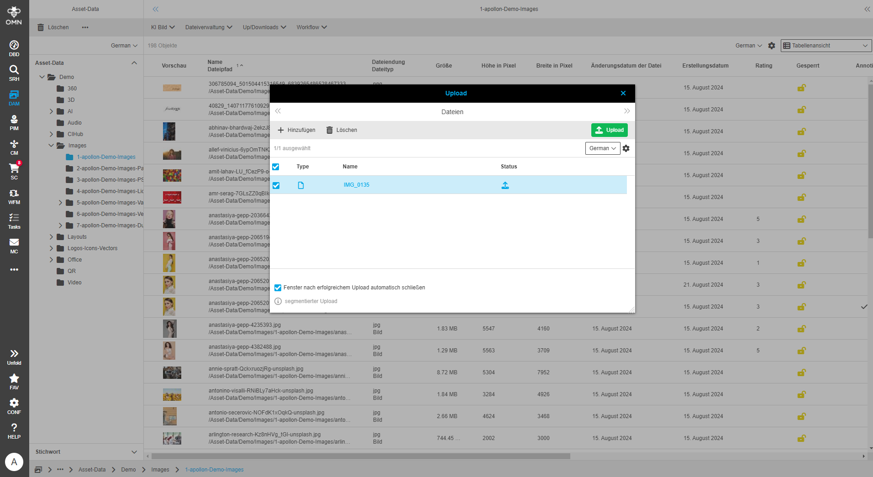Click the green Upload button
This screenshot has height=477, width=873.
pos(609,130)
